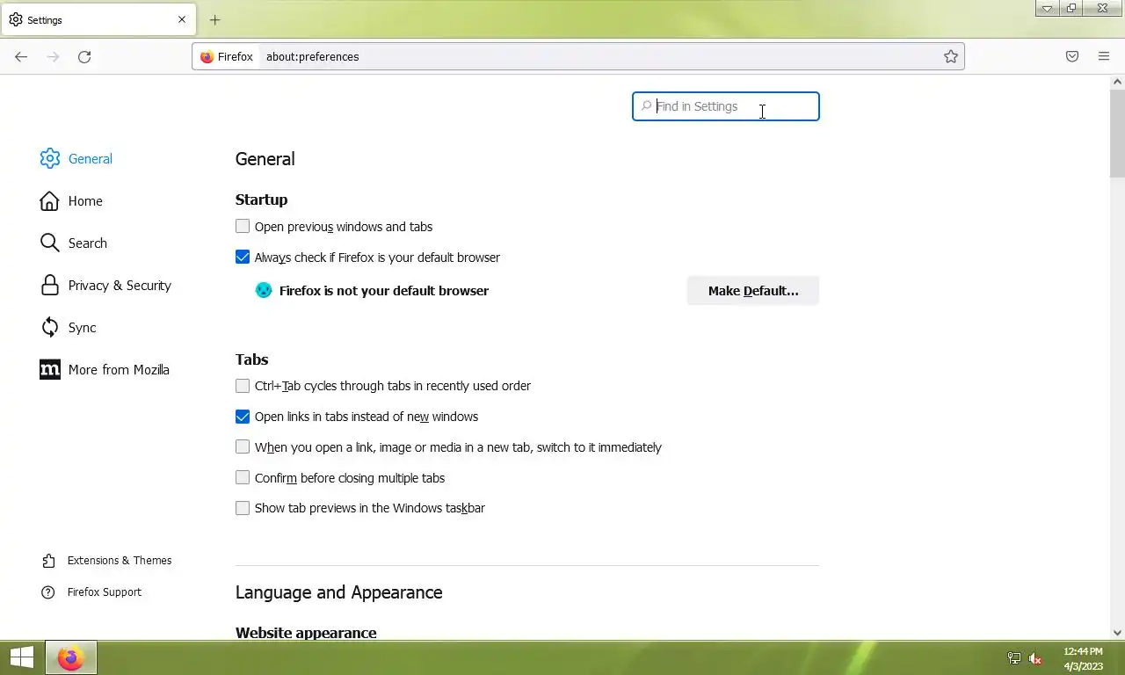Click the Extensions & Themes puzzle icon
The image size is (1125, 675).
(48, 561)
